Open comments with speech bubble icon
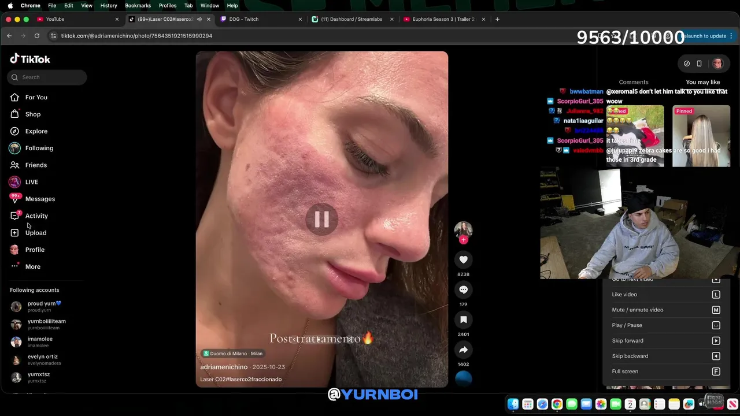 tap(463, 289)
